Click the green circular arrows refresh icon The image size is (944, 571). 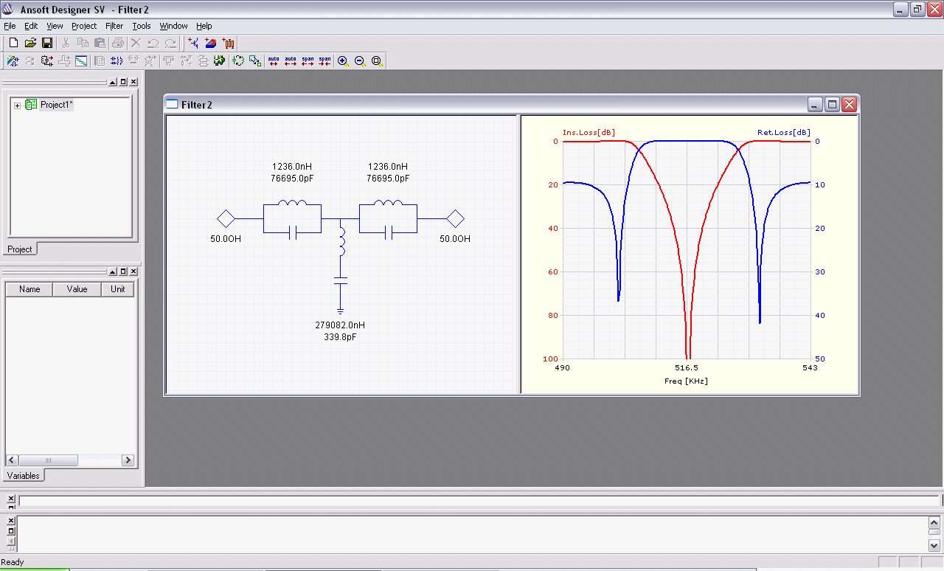coord(238,60)
